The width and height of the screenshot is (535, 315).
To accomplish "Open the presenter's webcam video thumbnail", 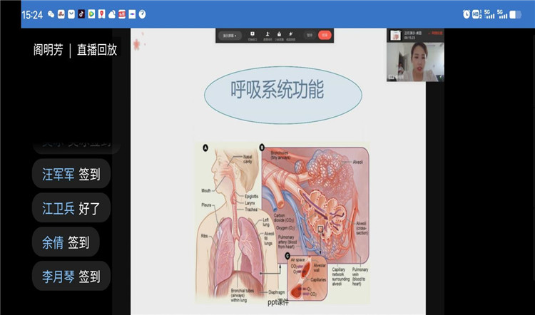I will pyautogui.click(x=415, y=62).
